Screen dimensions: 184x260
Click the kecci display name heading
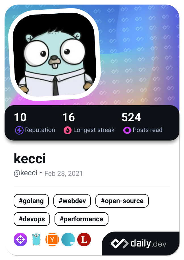coord(30,158)
